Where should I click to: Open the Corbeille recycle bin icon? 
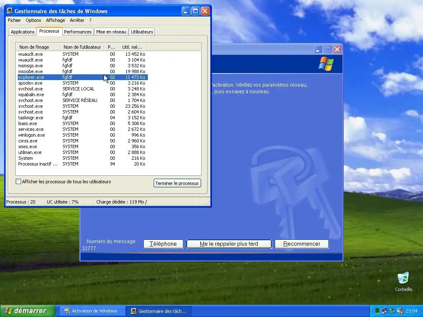[x=403, y=282]
